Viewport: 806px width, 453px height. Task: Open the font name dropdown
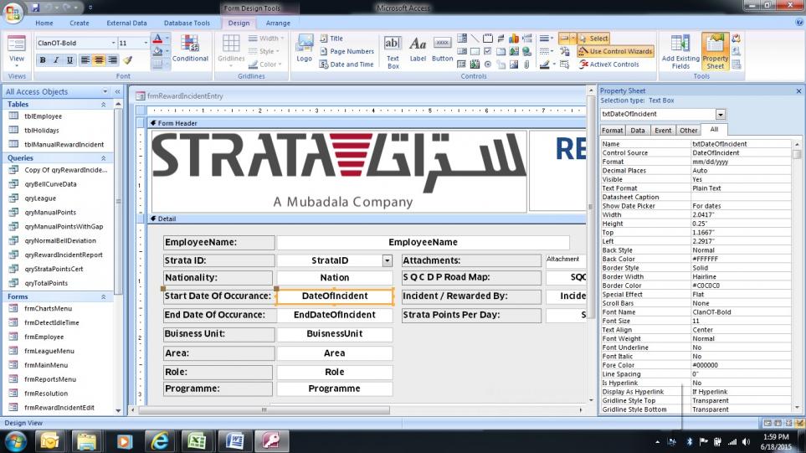(x=113, y=43)
